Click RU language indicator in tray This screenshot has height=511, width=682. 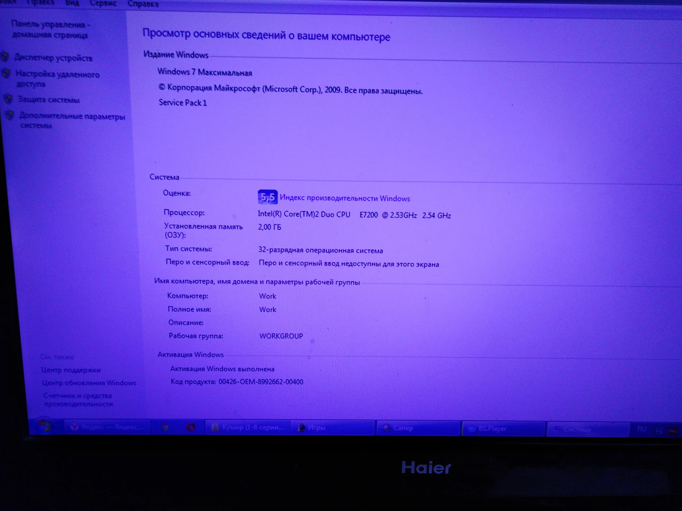[x=641, y=429]
